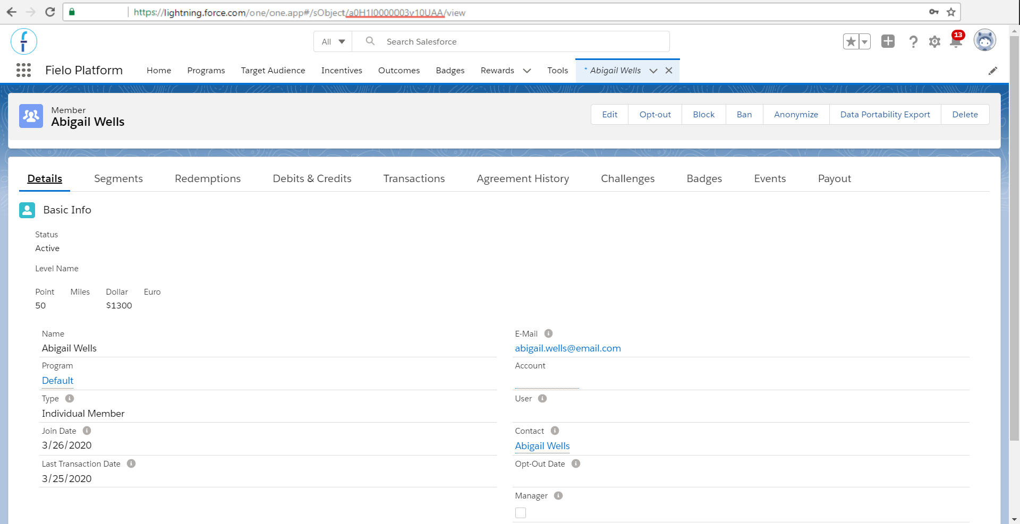Screen dimensions: 1020x524
Task: Switch to the Redemptions tab
Action: pyautogui.click(x=208, y=178)
